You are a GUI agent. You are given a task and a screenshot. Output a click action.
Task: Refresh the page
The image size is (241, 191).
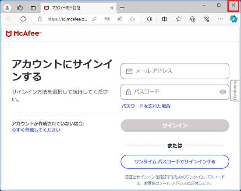pos(23,19)
